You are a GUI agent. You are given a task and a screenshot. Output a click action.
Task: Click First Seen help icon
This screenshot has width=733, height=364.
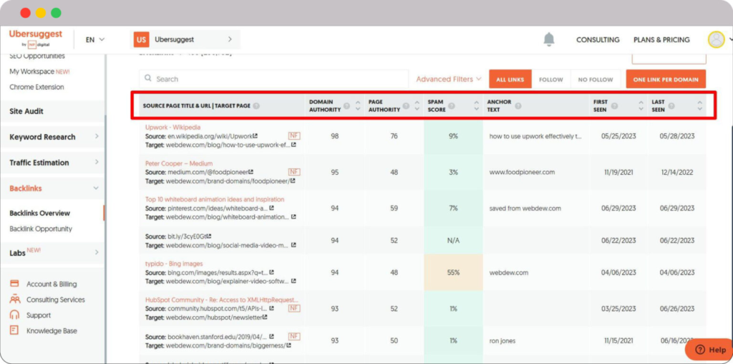614,106
